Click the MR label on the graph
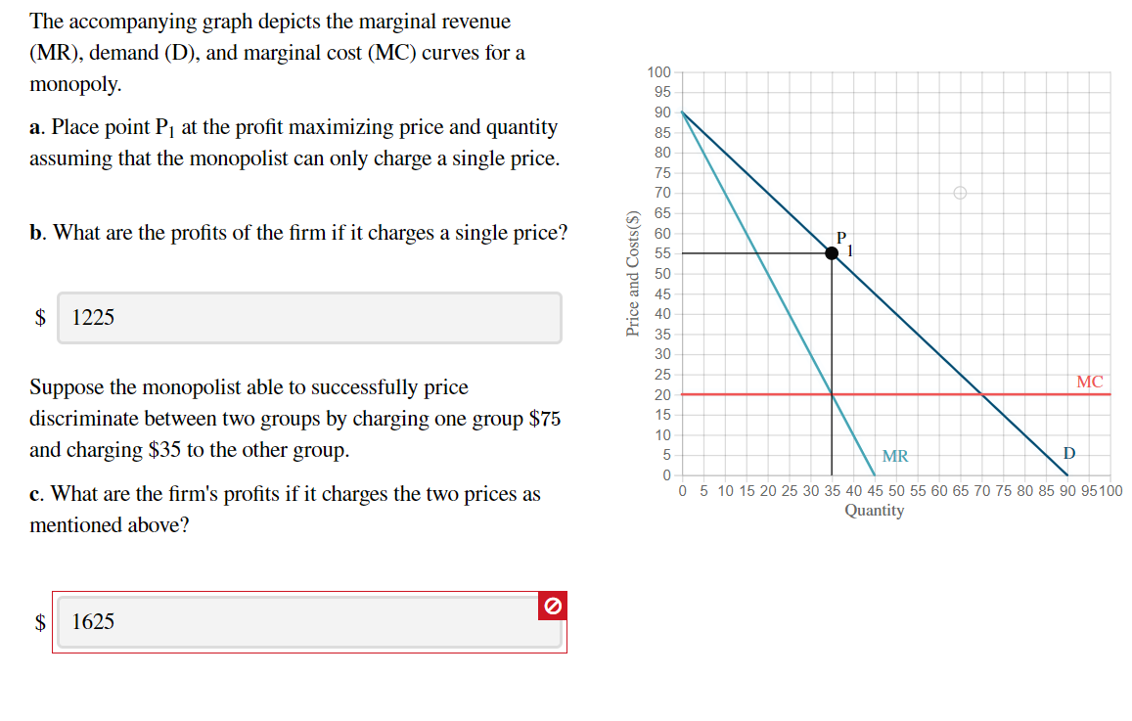The height and width of the screenshot is (721, 1132). pos(894,455)
